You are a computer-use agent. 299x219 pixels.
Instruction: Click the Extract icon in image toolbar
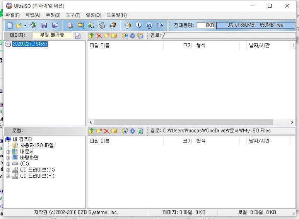[x=125, y=36]
